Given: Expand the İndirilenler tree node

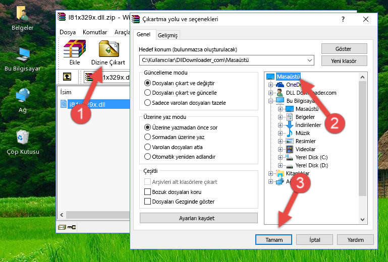Looking at the screenshot, I should coord(280,125).
